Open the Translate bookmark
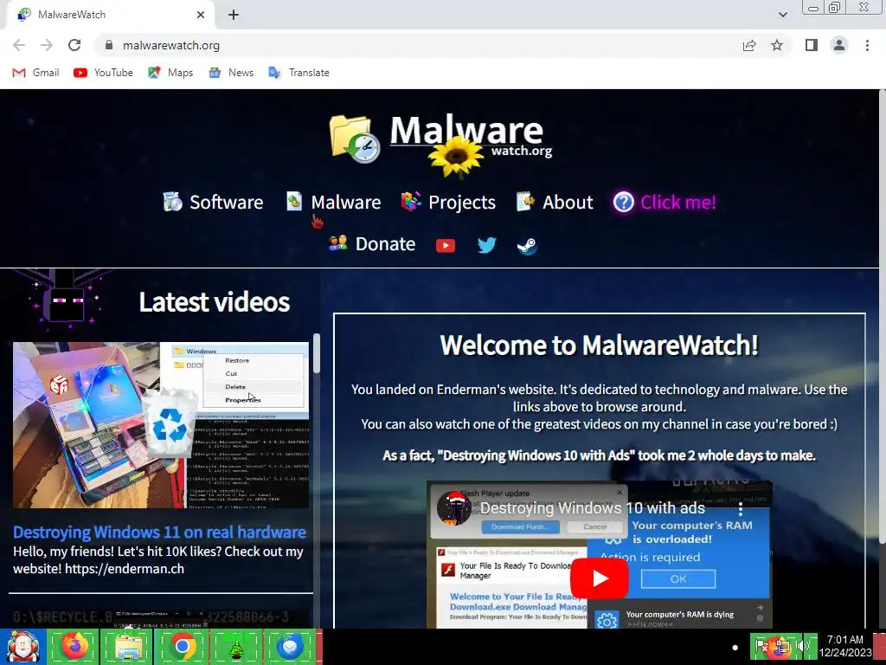The width and height of the screenshot is (886, 665). (299, 73)
